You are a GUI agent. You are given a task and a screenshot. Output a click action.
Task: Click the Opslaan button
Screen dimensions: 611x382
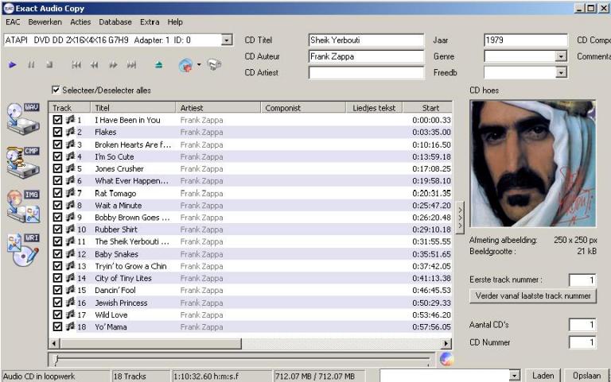tap(587, 376)
